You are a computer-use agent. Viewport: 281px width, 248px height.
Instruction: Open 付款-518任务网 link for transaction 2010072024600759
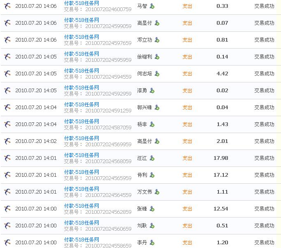click(x=81, y=3)
